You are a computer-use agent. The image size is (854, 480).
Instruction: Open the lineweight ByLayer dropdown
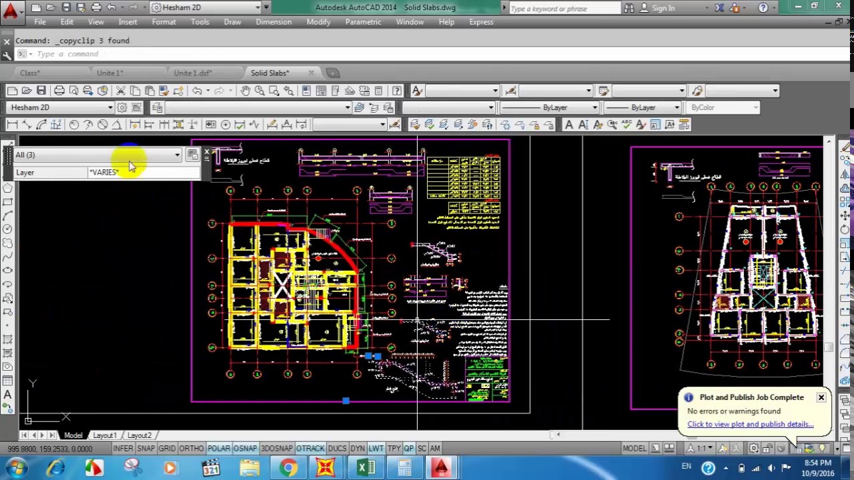[642, 107]
